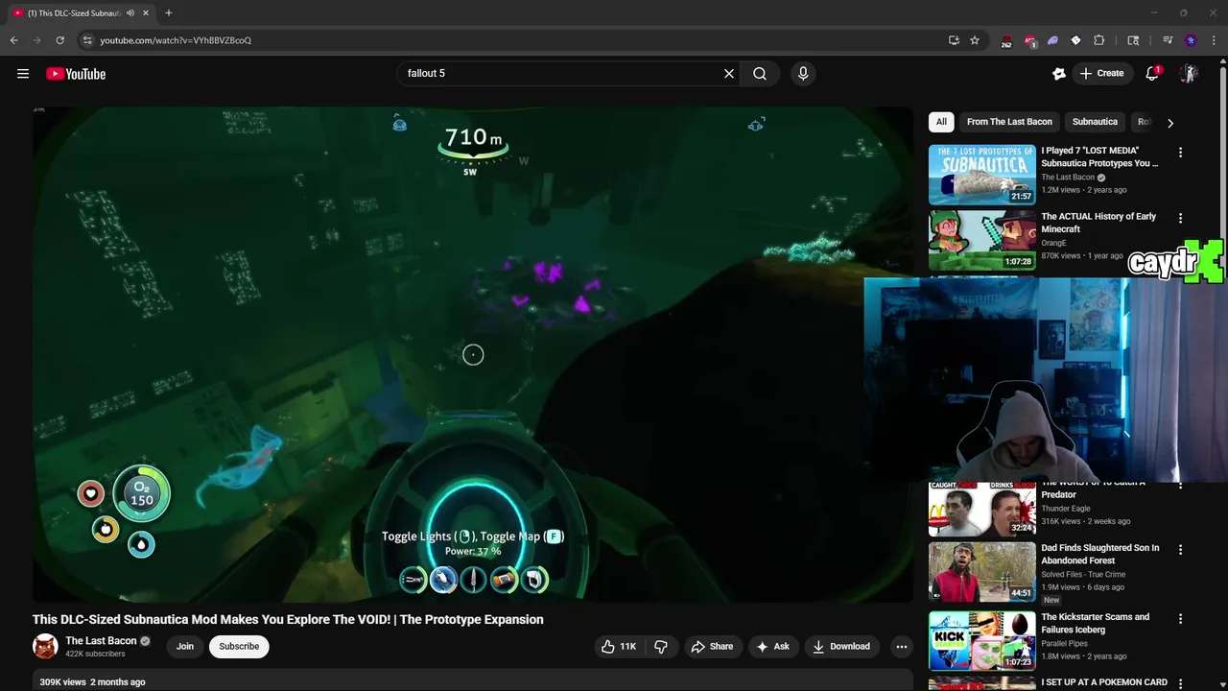The height and width of the screenshot is (691, 1228).
Task: Select the Subnautica filter chip
Action: 1095,122
